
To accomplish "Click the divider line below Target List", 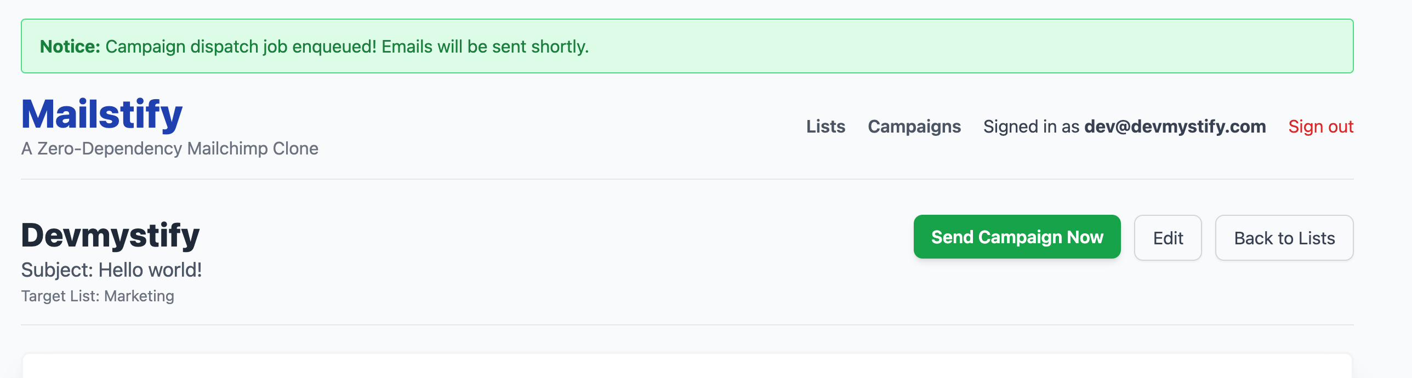I will [687, 325].
